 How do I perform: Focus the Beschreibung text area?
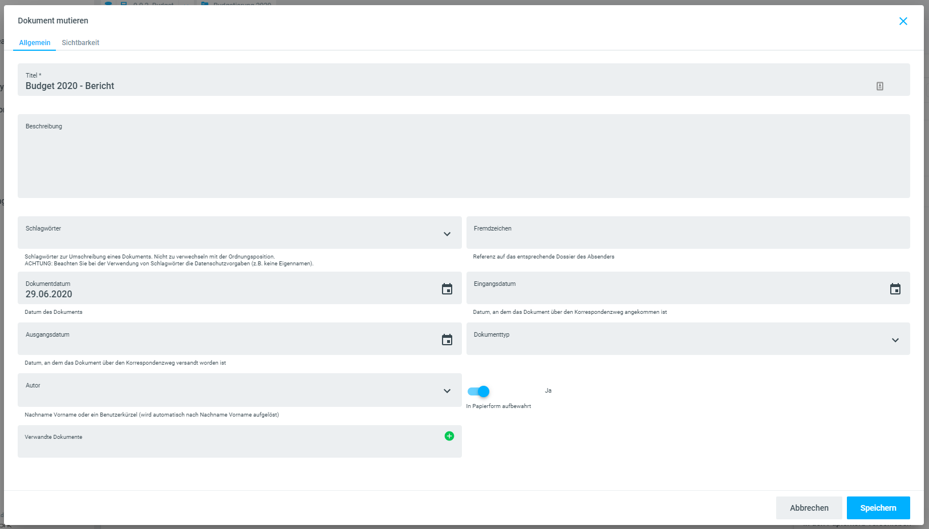(x=463, y=160)
